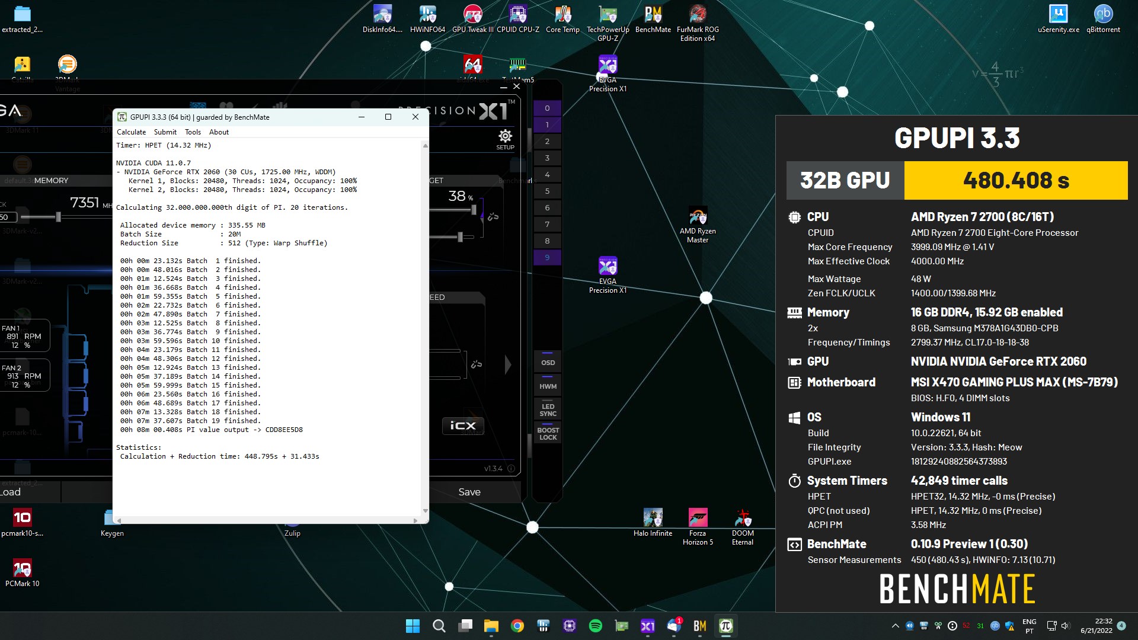Viewport: 1138px width, 640px height.
Task: Select the uSerenity.exe desktop icon
Action: coord(1058,18)
